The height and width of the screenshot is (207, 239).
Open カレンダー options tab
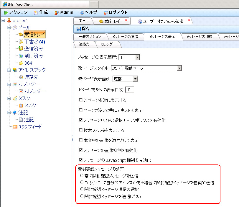(108, 44)
